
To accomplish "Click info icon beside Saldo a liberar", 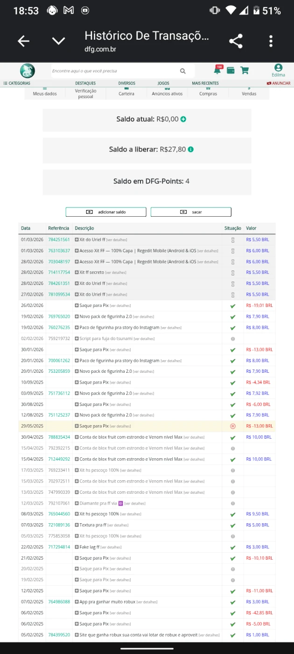I will pos(191,149).
